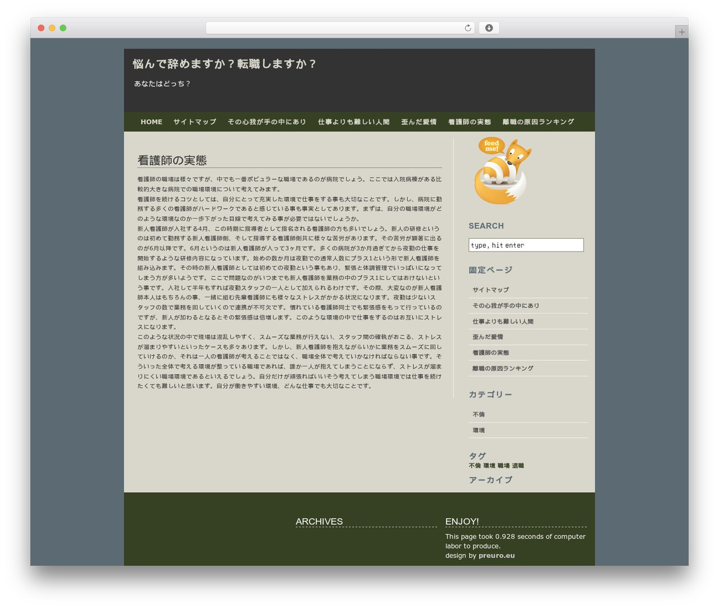Click the site title 悩んで辞めますか?転職しますか?
The height and width of the screenshot is (609, 719).
point(225,64)
